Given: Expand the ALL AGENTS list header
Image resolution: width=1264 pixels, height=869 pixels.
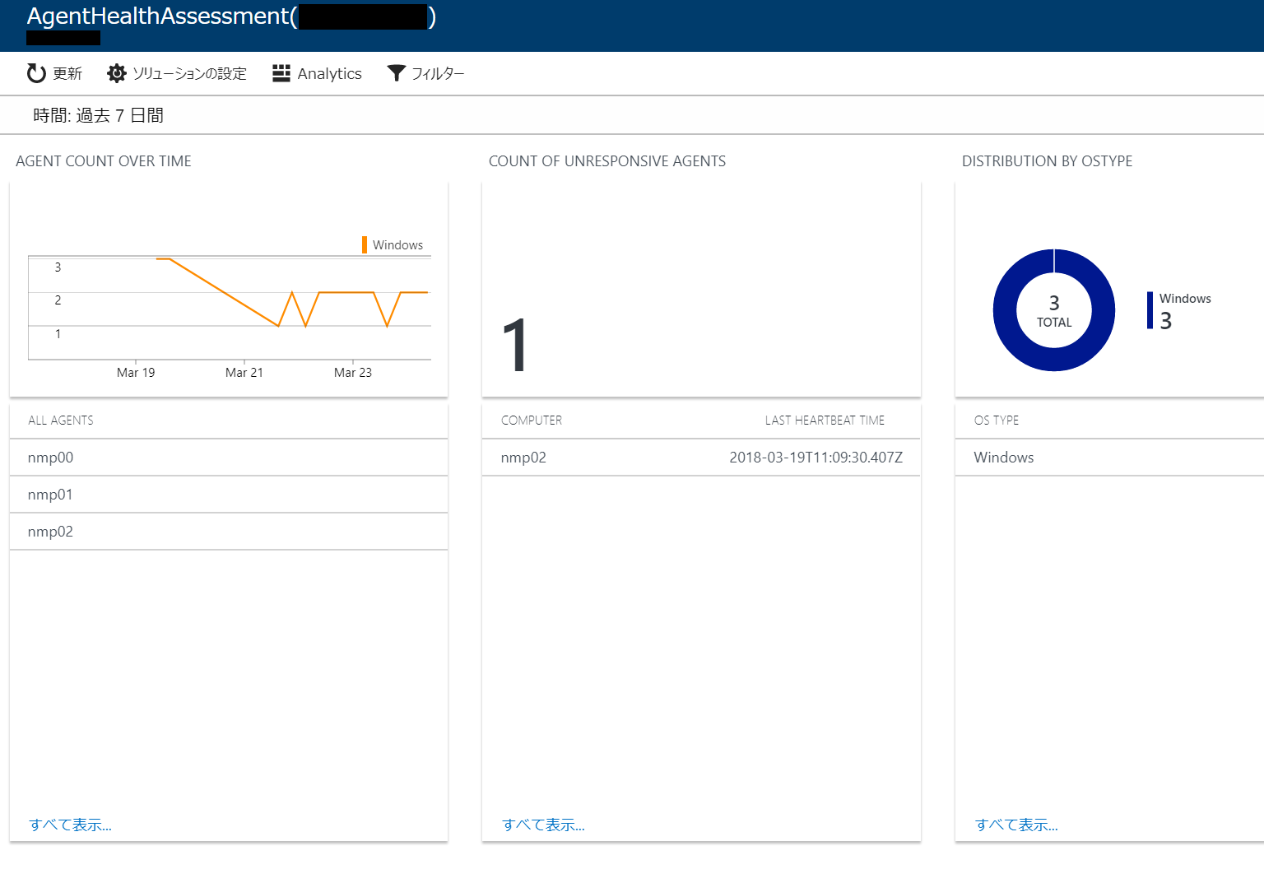Looking at the screenshot, I should 60,420.
